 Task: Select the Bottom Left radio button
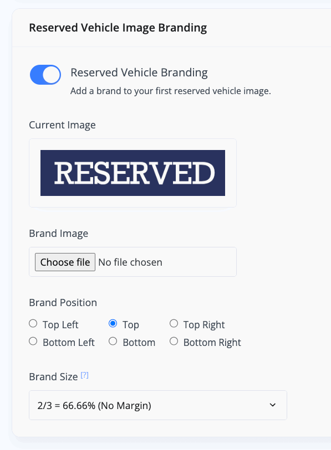coord(33,341)
